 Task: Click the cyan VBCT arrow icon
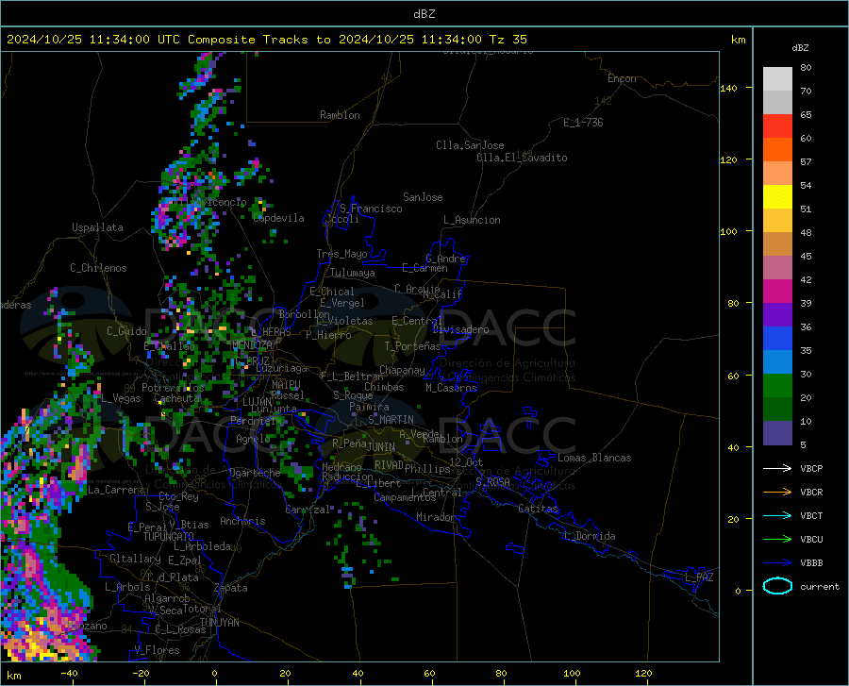click(x=777, y=515)
